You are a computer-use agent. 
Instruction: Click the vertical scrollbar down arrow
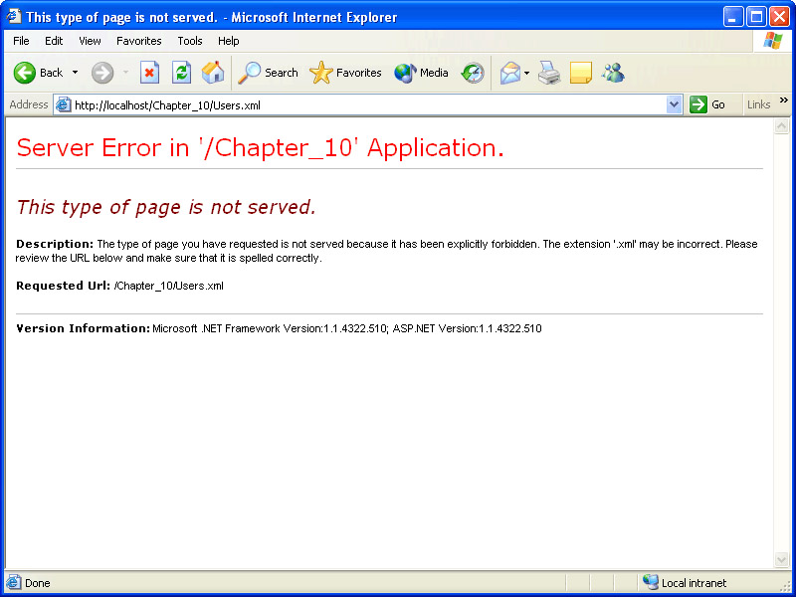781,560
